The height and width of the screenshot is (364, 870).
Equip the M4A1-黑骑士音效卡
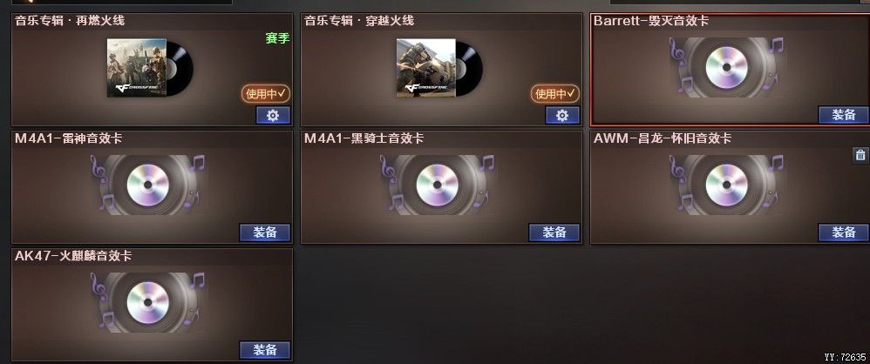point(554,233)
